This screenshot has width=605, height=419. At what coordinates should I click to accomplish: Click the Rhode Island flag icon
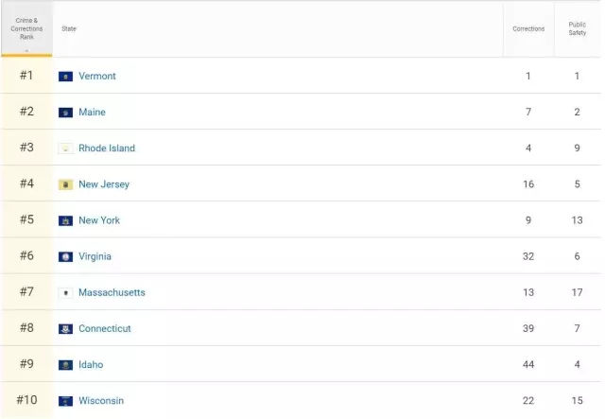point(65,148)
